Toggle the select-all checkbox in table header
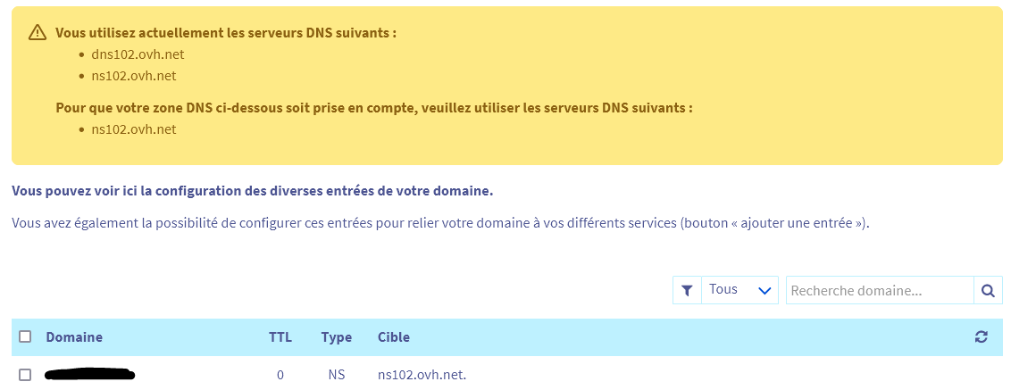This screenshot has height=390, width=1011. (x=25, y=337)
